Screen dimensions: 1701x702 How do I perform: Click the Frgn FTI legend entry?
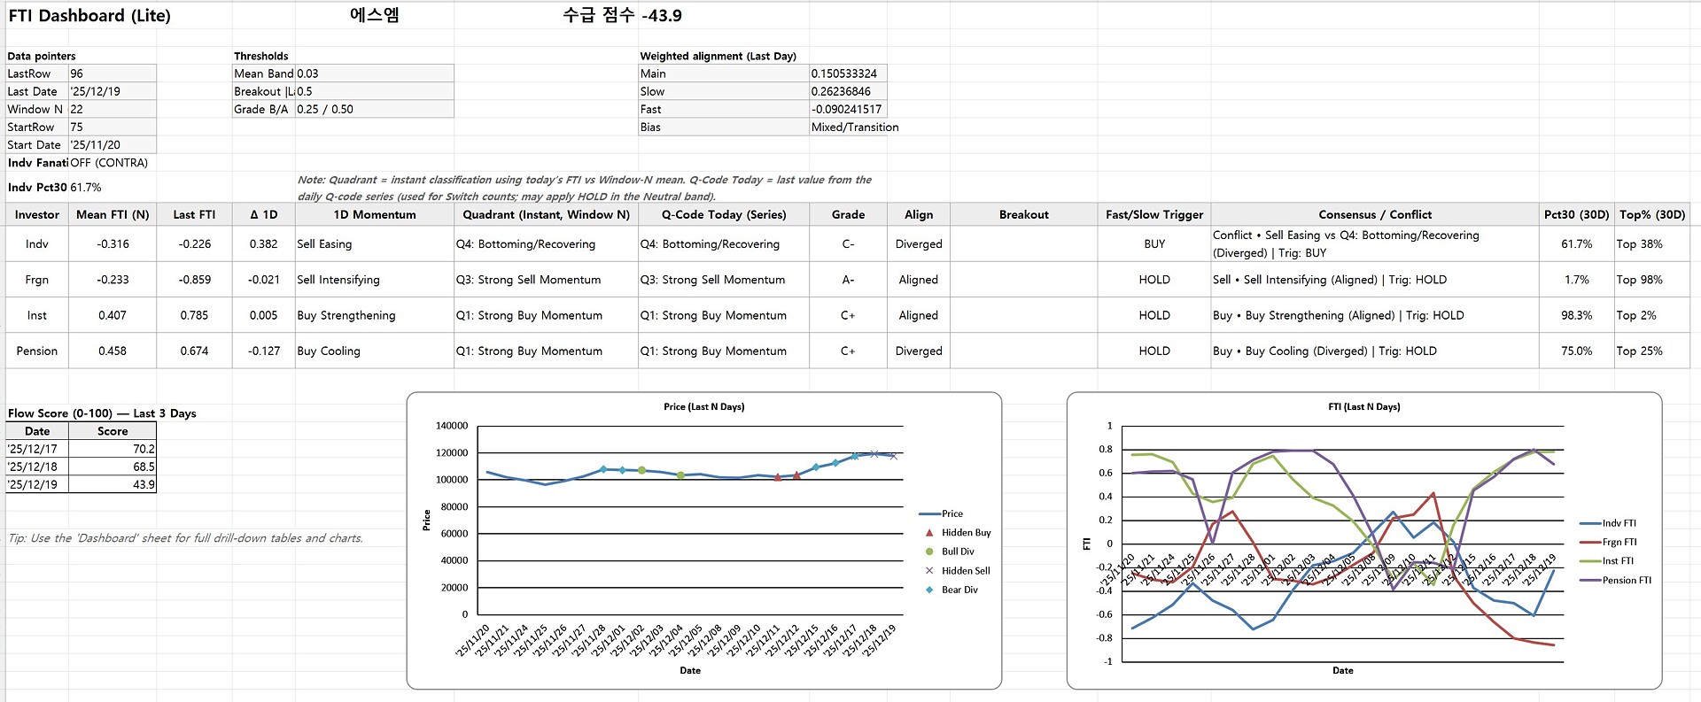(x=1619, y=542)
